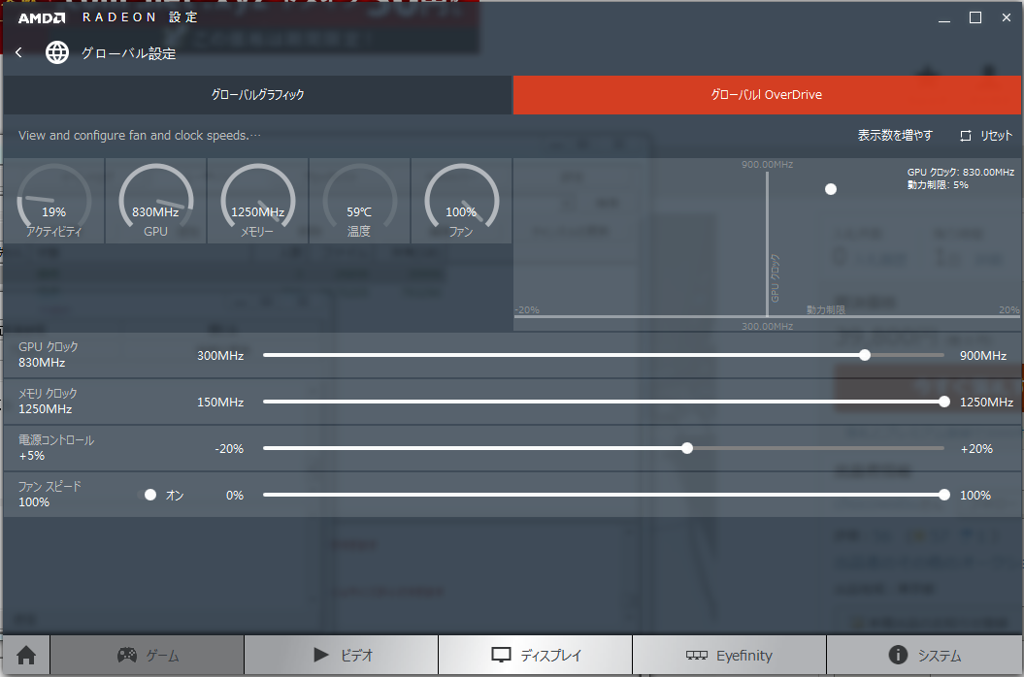This screenshot has width=1024, height=677.
Task: Open the ビデオ section label
Action: pyautogui.click(x=356, y=656)
